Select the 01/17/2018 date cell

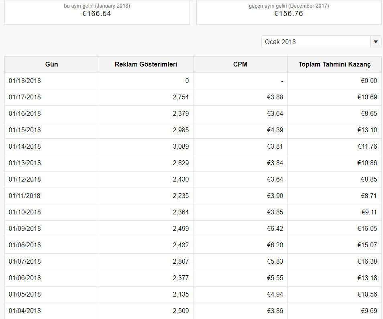pos(25,97)
